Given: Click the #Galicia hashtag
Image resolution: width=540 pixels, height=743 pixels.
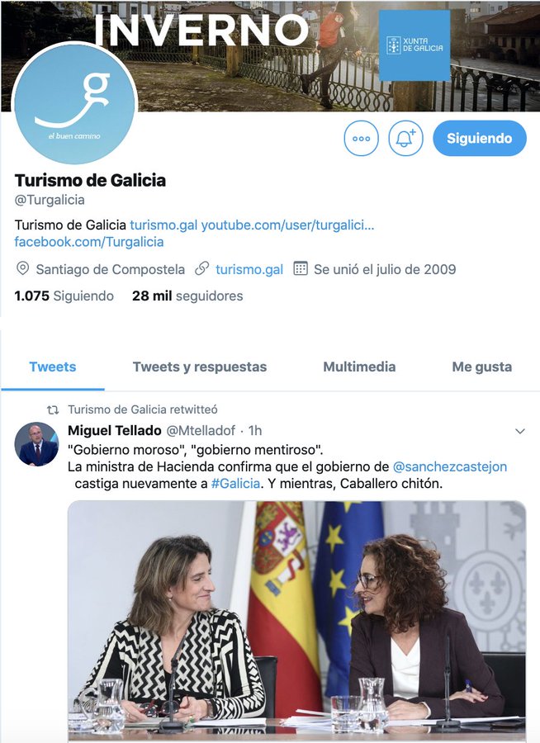Looking at the screenshot, I should coord(235,484).
